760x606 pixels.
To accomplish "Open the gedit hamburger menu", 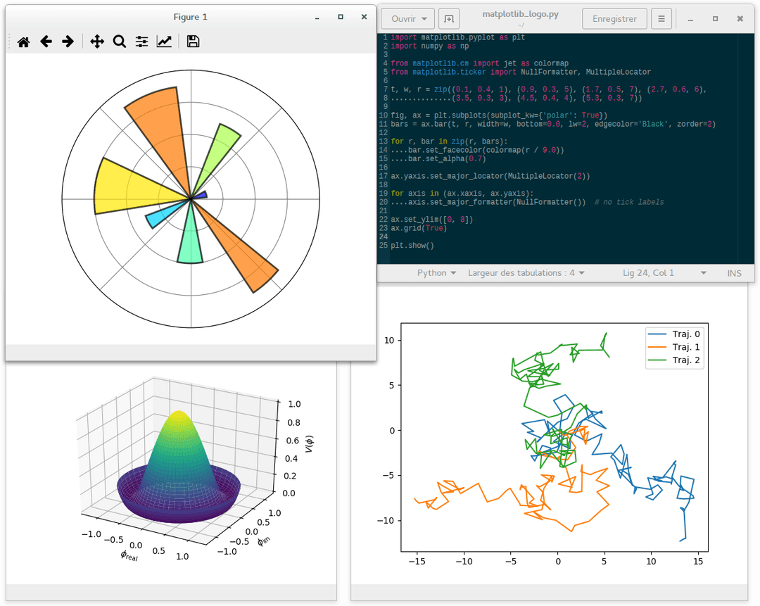I will (x=661, y=18).
